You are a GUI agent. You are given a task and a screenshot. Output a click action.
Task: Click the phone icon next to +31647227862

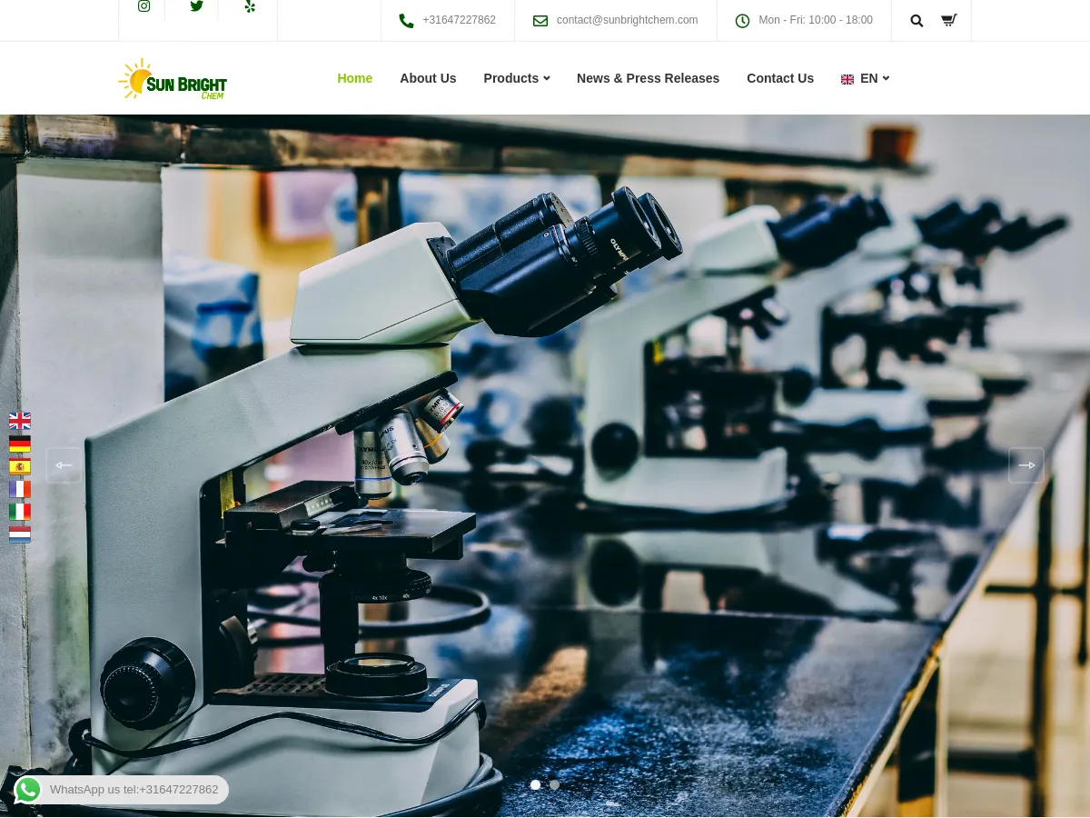click(407, 20)
